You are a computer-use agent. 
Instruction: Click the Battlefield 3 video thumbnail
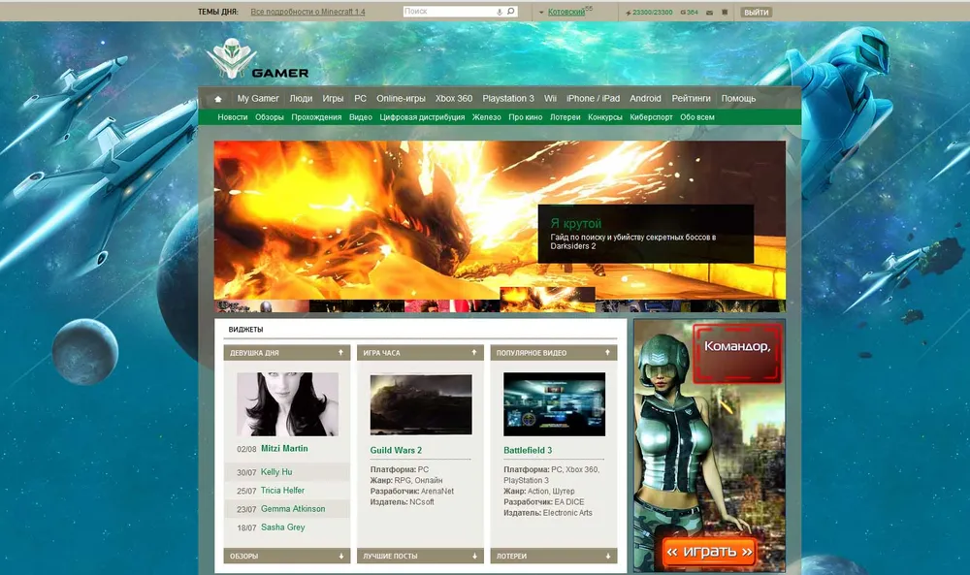pyautogui.click(x=554, y=404)
